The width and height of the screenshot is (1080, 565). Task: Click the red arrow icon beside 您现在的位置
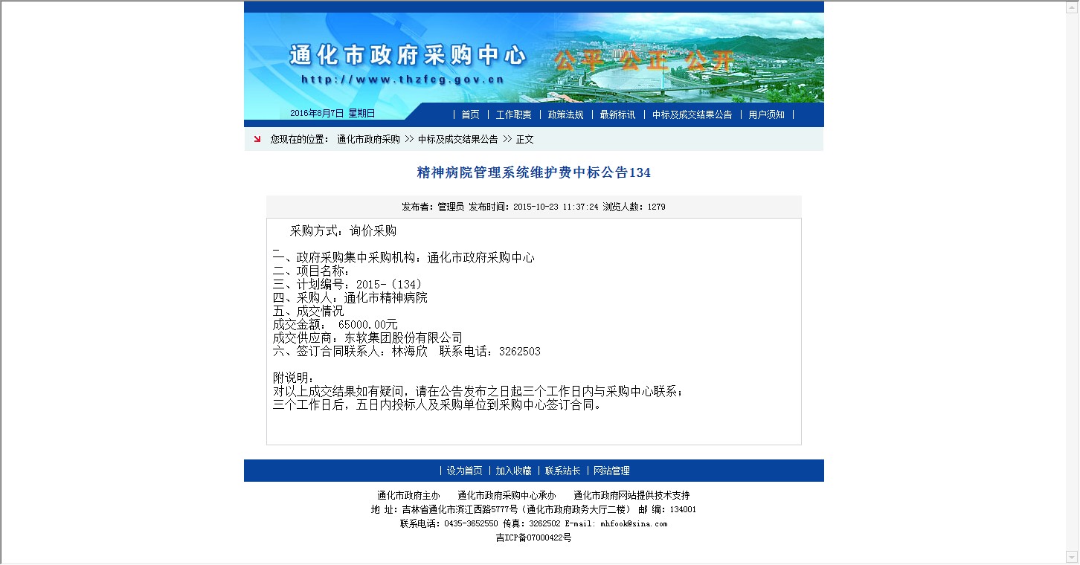click(x=257, y=139)
